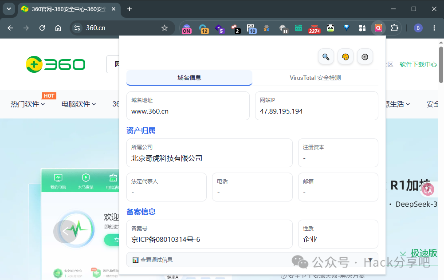This screenshot has width=444, height=280.
Task: Click domain value www.360.cn
Action: click(x=150, y=111)
